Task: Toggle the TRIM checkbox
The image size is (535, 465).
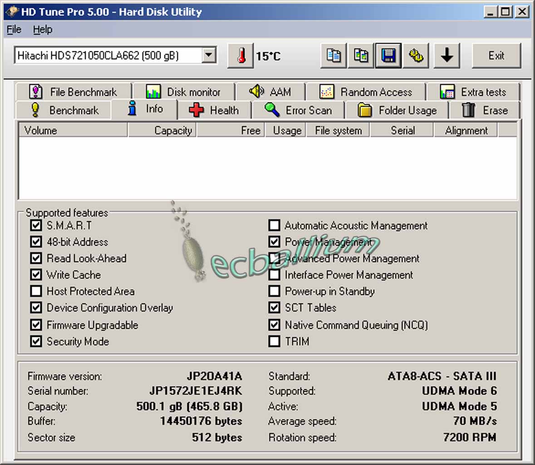Action: (274, 341)
